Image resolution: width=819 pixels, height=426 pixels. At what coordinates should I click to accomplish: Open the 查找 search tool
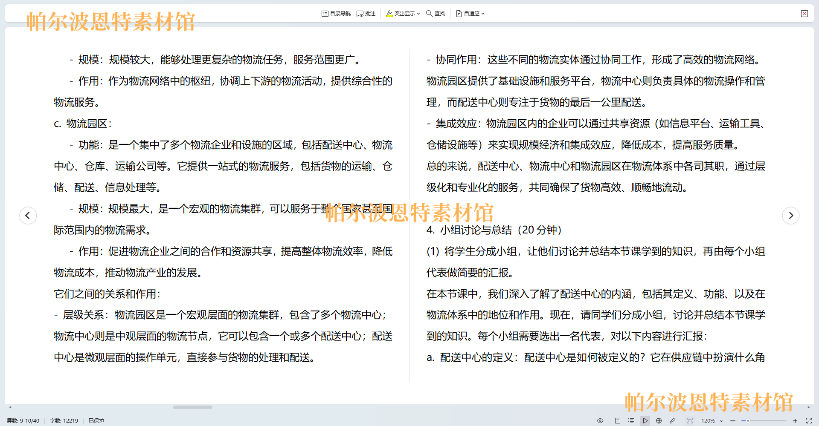tap(436, 14)
